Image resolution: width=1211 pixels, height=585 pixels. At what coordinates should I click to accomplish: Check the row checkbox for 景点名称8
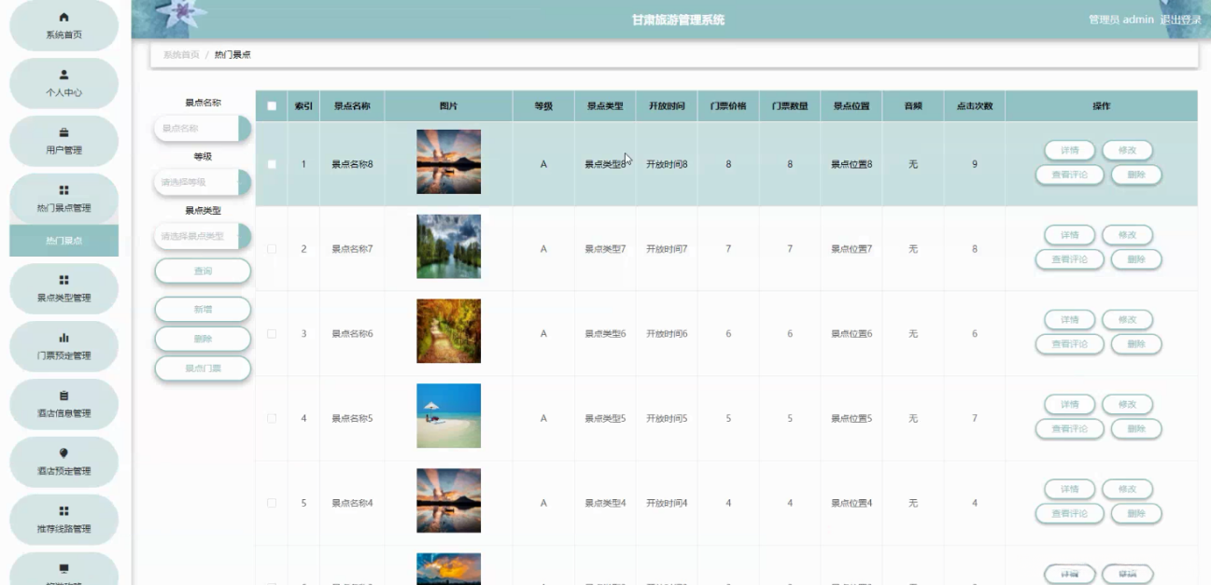click(272, 164)
